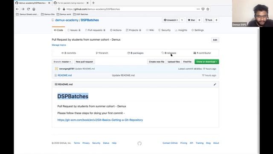Click the Contact GitHub footer link
This screenshot has height=154, width=273.
[170, 143]
